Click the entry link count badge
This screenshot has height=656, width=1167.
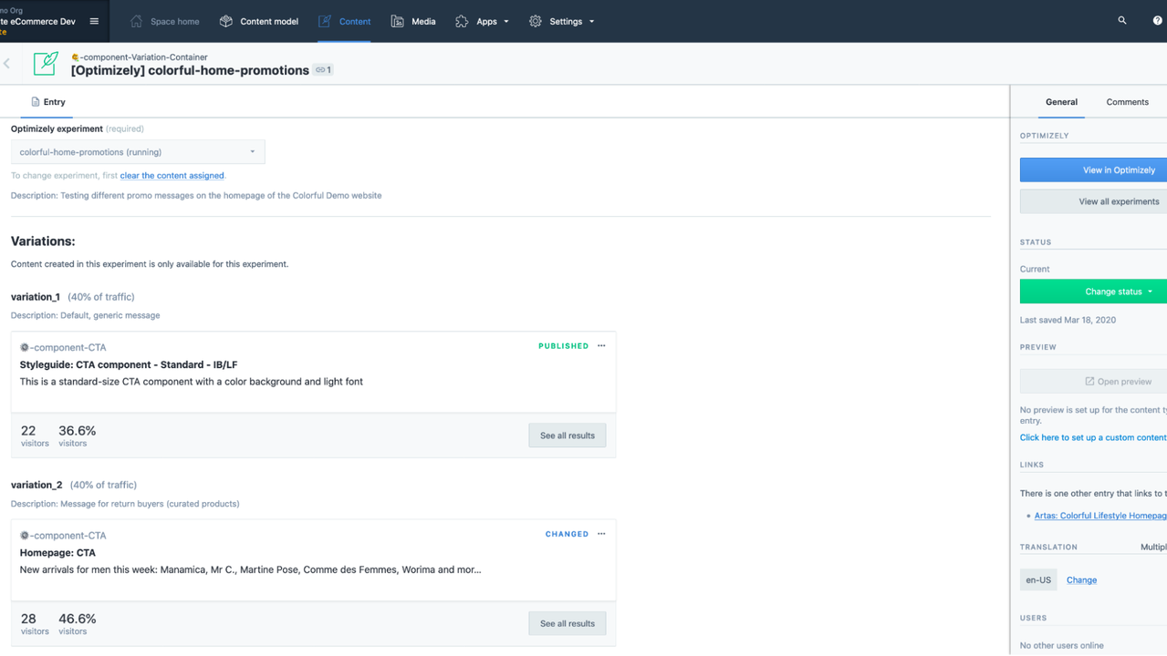pos(323,70)
